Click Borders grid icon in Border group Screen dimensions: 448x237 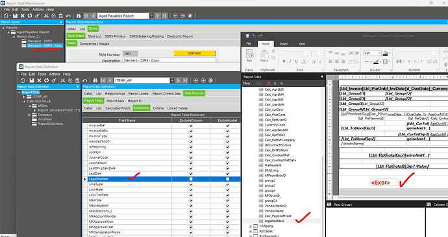(385, 62)
